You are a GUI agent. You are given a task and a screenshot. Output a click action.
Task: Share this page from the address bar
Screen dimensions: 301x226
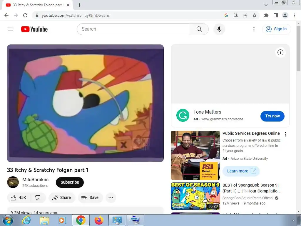(245, 15)
